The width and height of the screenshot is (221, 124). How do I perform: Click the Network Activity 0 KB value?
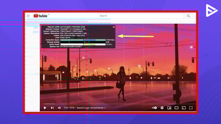click(107, 42)
